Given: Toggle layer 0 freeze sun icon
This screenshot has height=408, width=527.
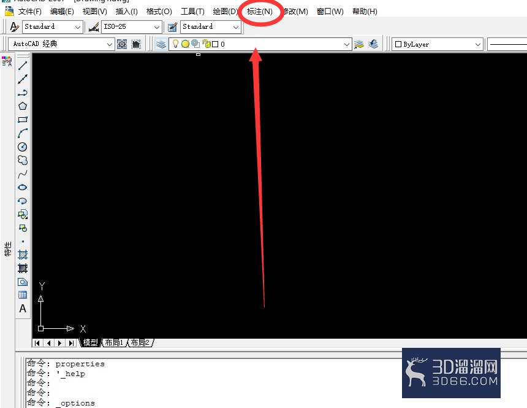Looking at the screenshot, I should coord(185,44).
